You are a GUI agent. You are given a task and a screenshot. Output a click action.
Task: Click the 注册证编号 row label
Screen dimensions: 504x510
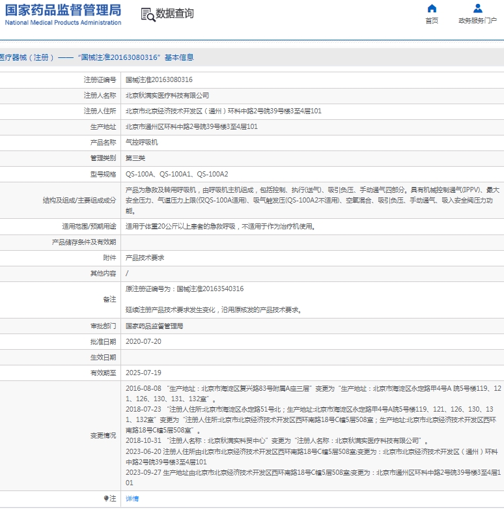[x=100, y=79]
